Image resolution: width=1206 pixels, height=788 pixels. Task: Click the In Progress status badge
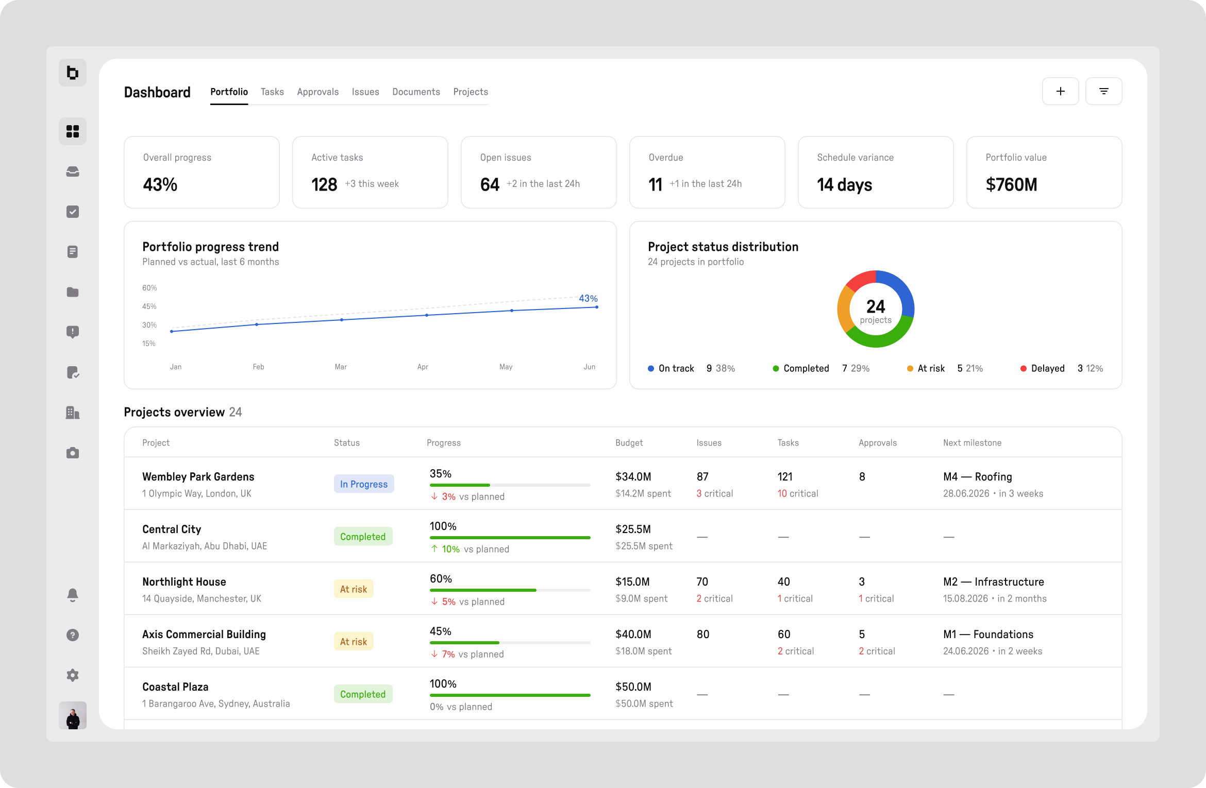coord(364,484)
